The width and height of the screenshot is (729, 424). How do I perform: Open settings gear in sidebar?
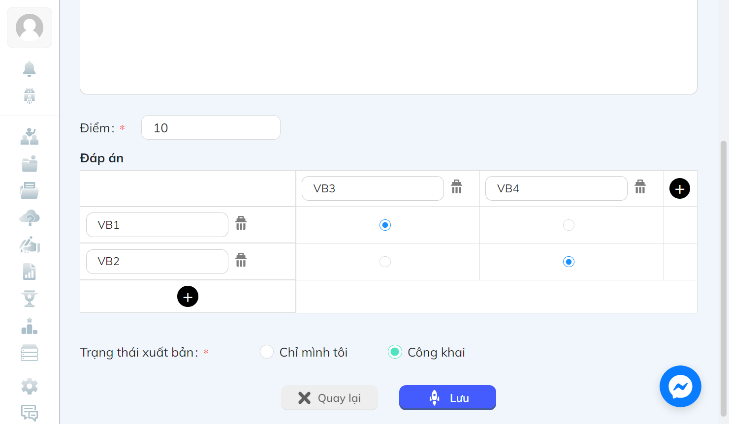(x=30, y=386)
